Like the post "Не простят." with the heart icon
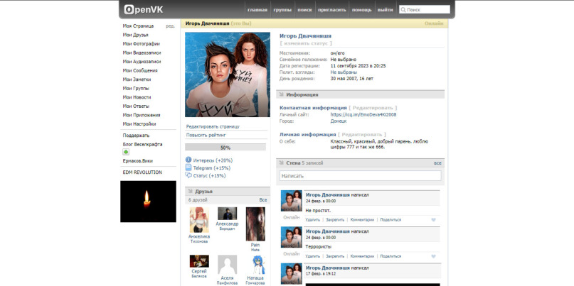 pyautogui.click(x=432, y=220)
